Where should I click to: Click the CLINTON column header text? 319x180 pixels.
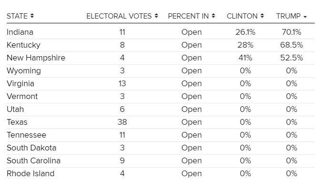242,16
